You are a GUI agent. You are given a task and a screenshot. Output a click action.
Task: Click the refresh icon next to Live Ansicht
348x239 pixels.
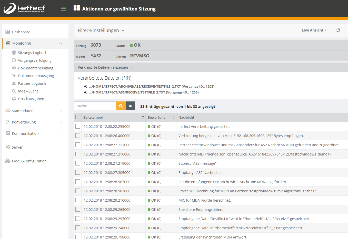(338, 30)
